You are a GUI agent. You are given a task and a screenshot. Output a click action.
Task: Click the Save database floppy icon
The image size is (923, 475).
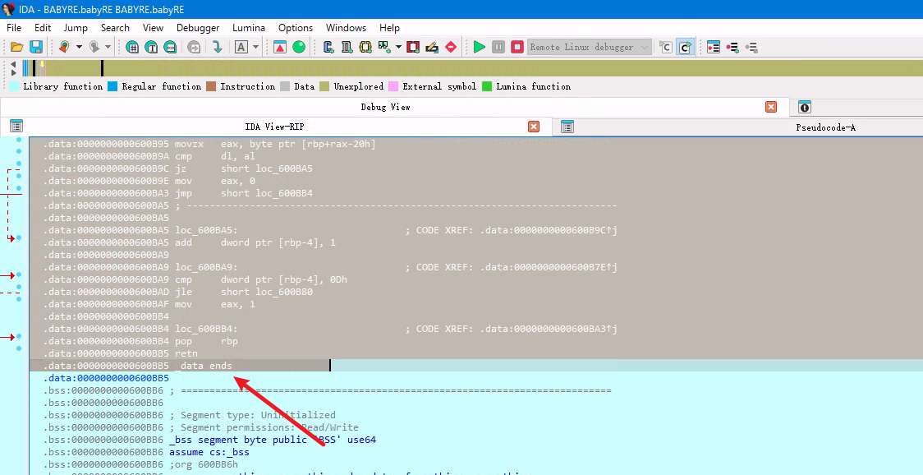(36, 47)
